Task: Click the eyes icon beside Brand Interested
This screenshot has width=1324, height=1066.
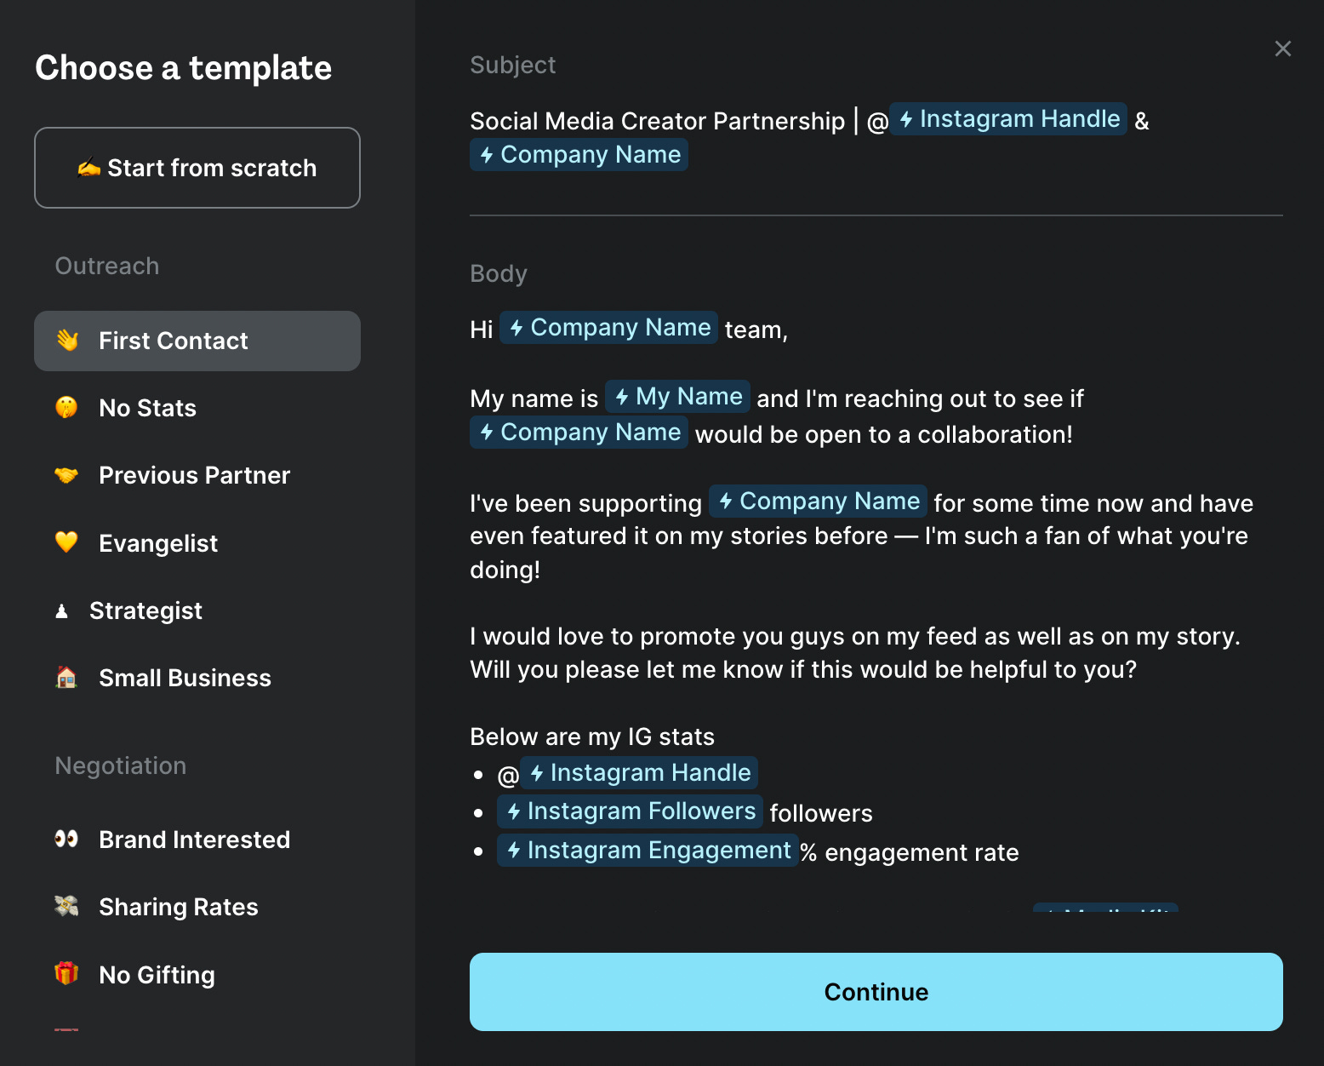Action: [x=66, y=840]
